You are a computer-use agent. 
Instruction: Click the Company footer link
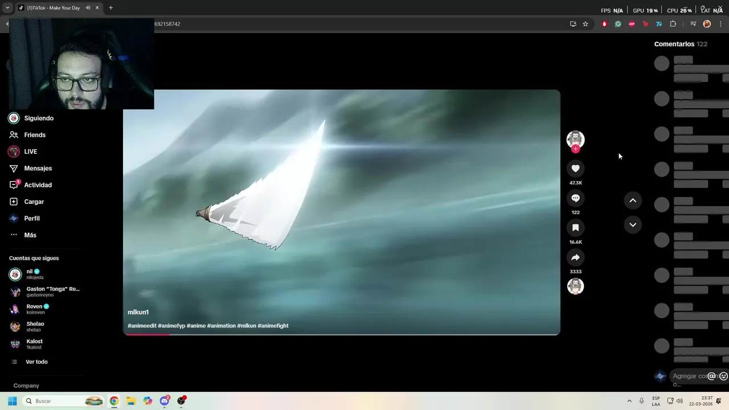pyautogui.click(x=26, y=386)
